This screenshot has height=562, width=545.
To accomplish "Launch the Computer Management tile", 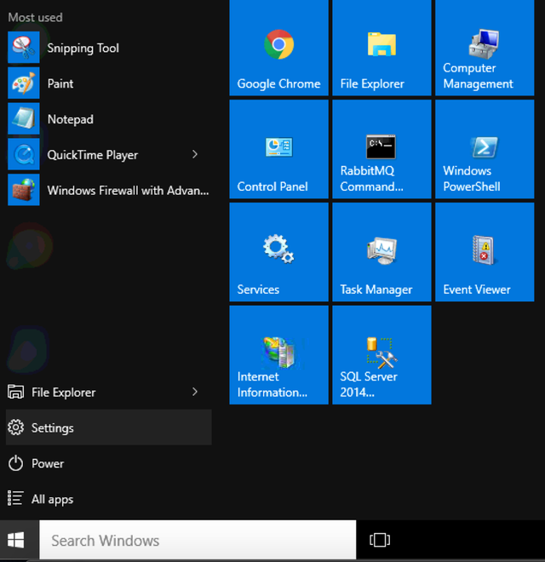I will pos(485,47).
